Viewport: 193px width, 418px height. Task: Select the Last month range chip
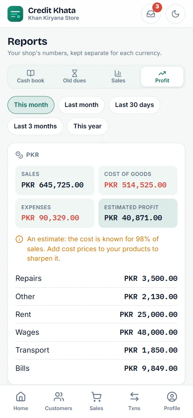(x=81, y=105)
